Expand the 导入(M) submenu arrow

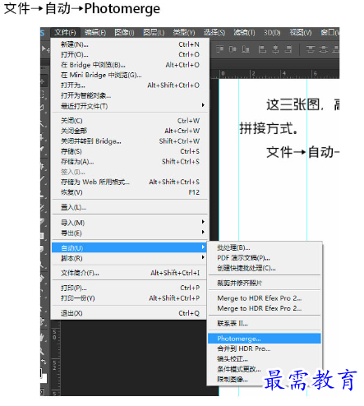click(x=203, y=222)
